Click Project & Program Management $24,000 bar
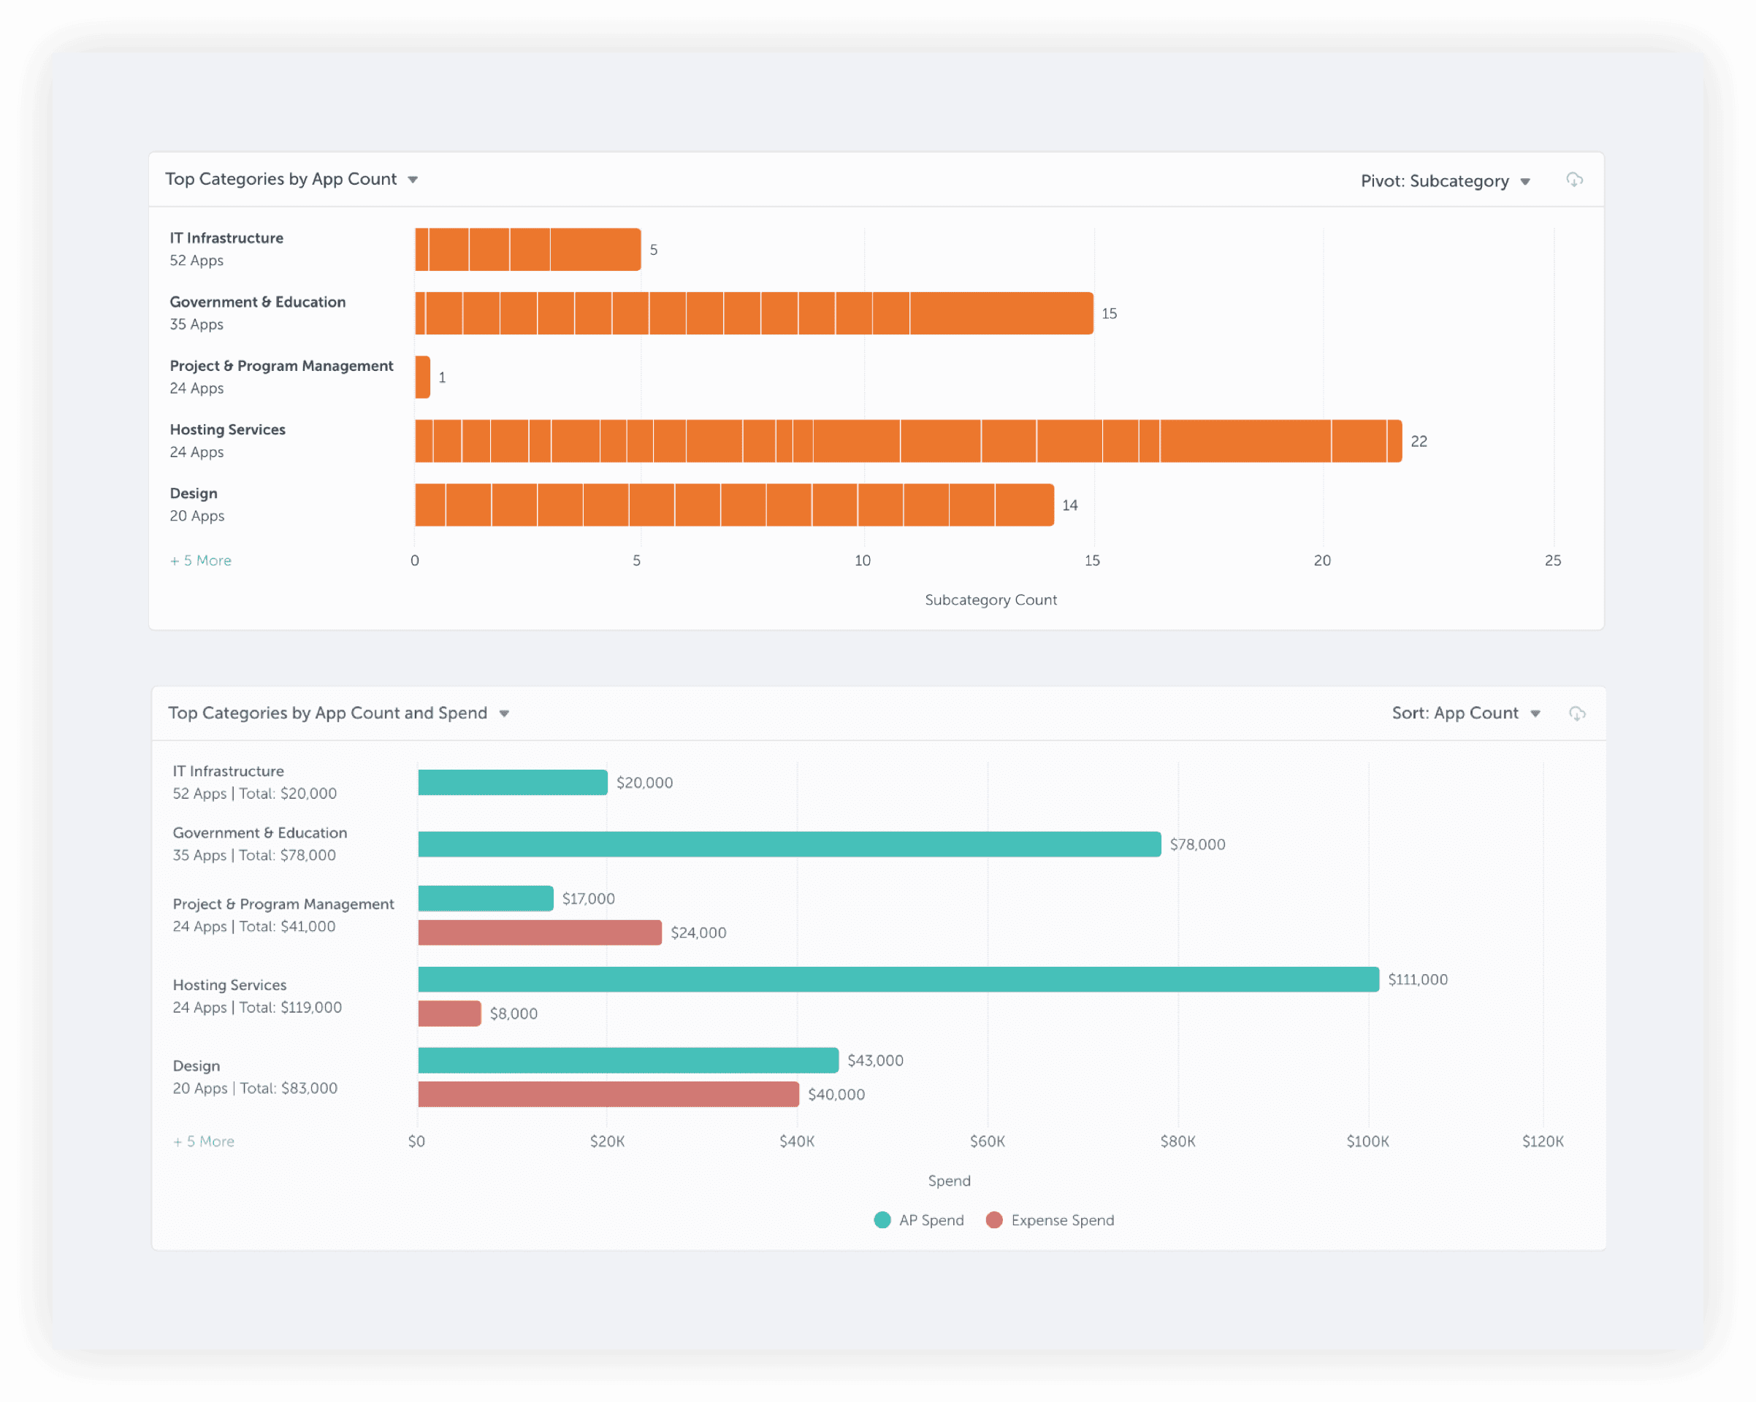Image resolution: width=1756 pixels, height=1402 pixels. [x=539, y=932]
